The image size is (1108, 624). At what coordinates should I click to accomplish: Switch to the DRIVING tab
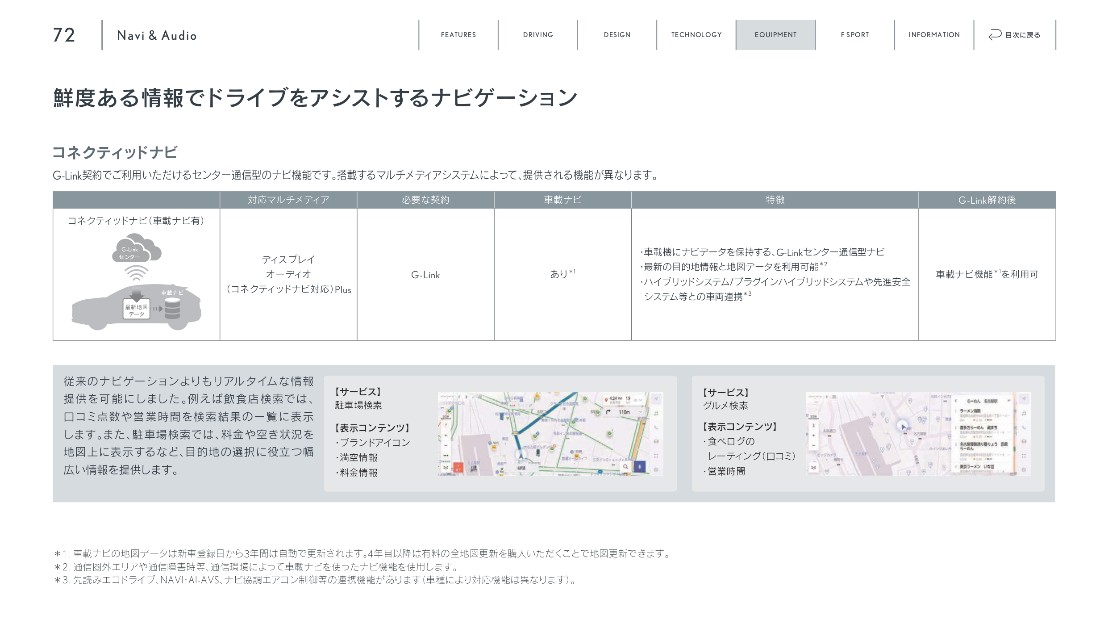point(537,35)
